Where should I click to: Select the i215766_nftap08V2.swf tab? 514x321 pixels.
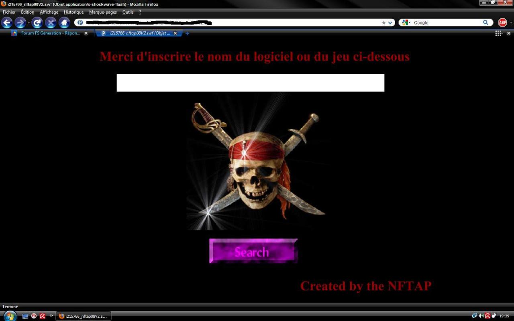(139, 33)
